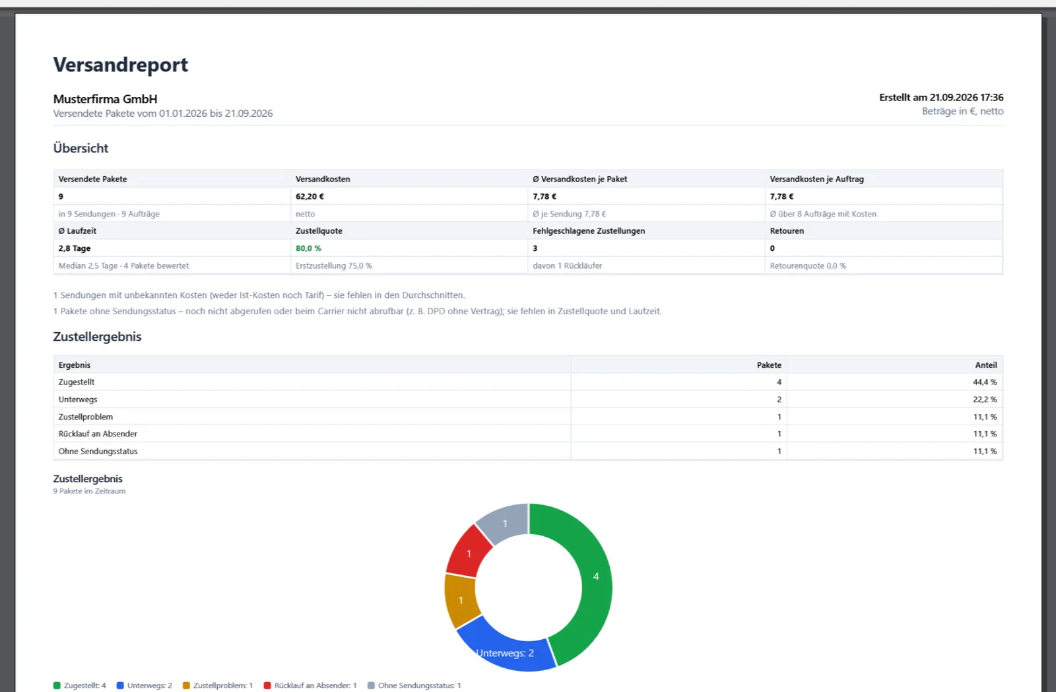Click the 22,2 % share value
The image size is (1056, 692).
pos(985,399)
